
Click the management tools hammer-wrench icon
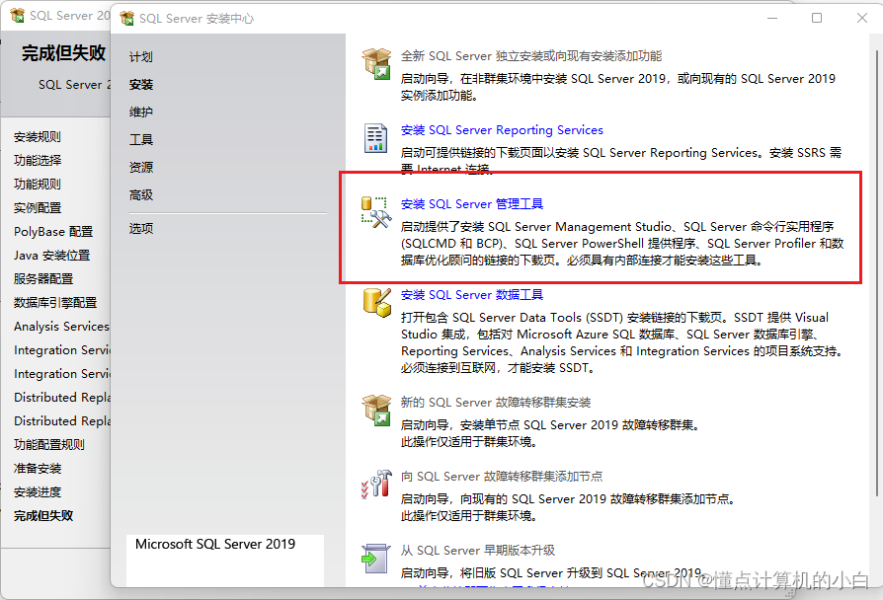pyautogui.click(x=376, y=212)
